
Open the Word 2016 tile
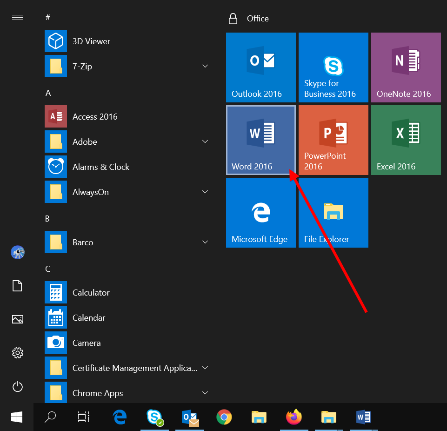click(260, 140)
